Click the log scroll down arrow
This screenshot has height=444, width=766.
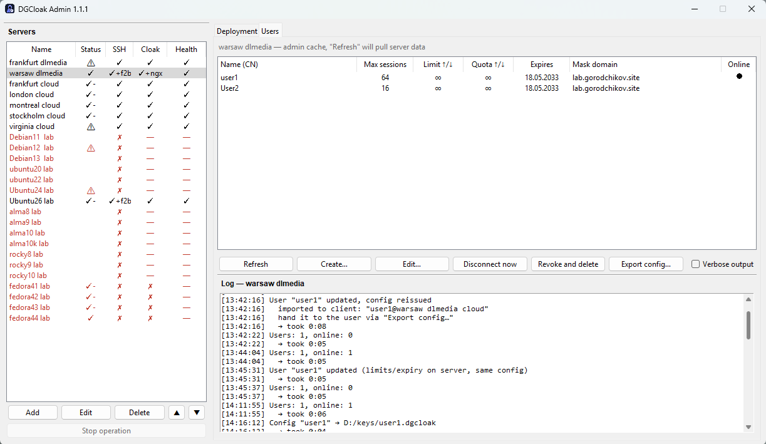coord(748,427)
